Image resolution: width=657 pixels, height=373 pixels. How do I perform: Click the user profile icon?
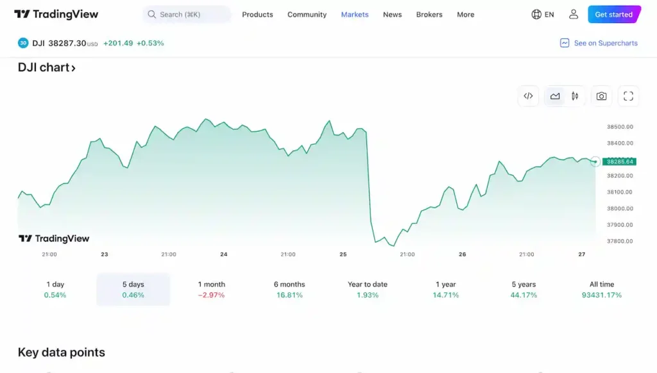574,14
